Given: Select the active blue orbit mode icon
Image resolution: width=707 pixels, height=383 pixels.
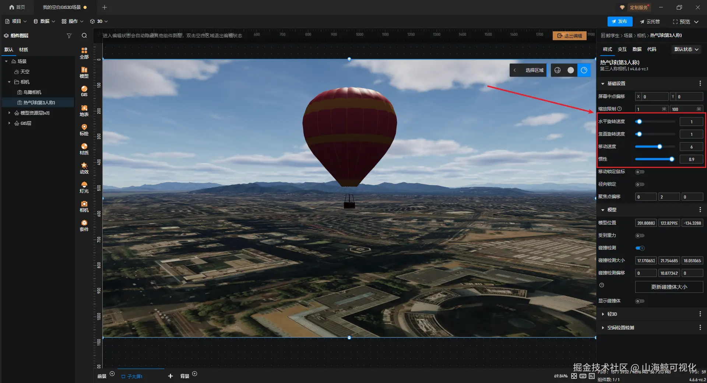Looking at the screenshot, I should pos(584,70).
